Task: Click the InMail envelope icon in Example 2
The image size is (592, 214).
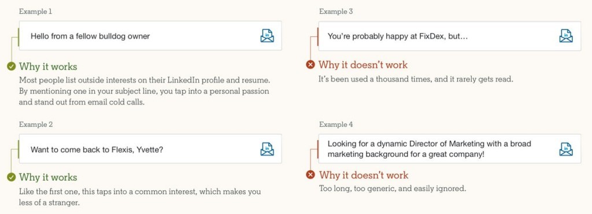Action: point(267,149)
